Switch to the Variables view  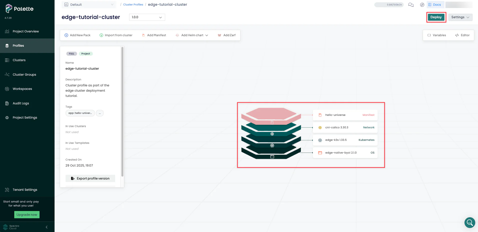pos(436,35)
